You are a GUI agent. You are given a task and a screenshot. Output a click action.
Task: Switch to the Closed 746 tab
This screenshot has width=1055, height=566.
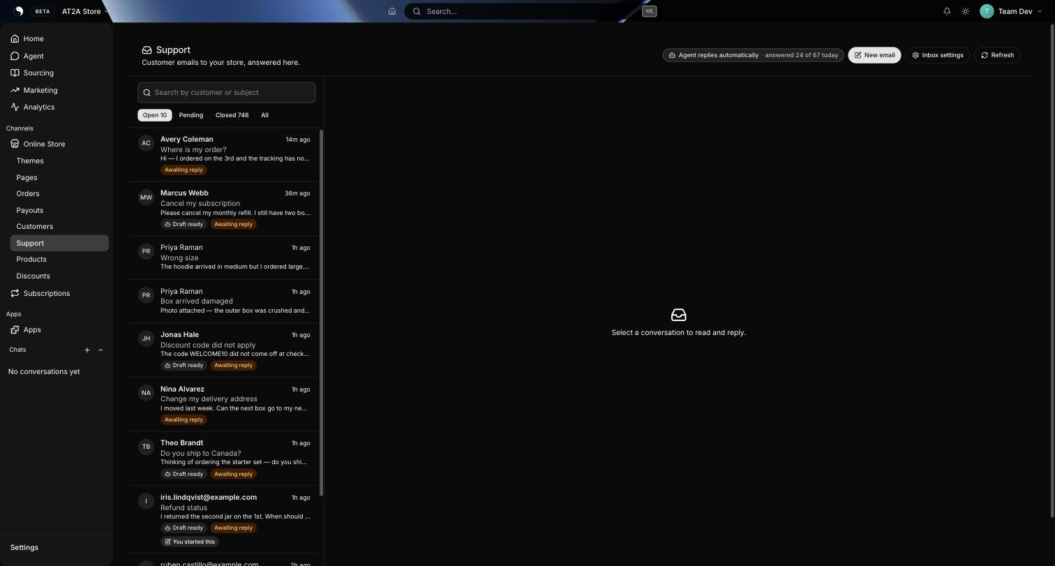point(232,115)
